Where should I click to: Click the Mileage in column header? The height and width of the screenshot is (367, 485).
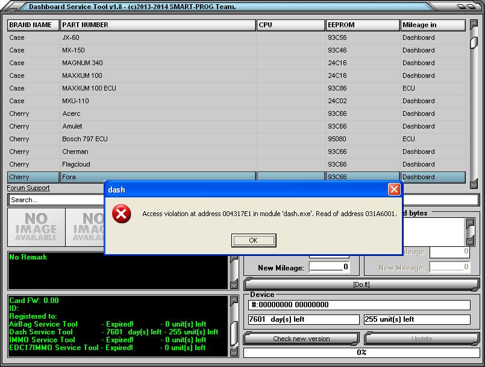pyautogui.click(x=433, y=25)
